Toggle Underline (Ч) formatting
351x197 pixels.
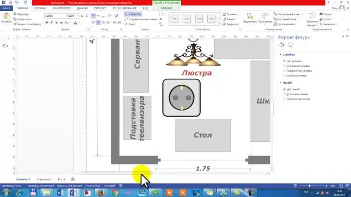(56, 22)
